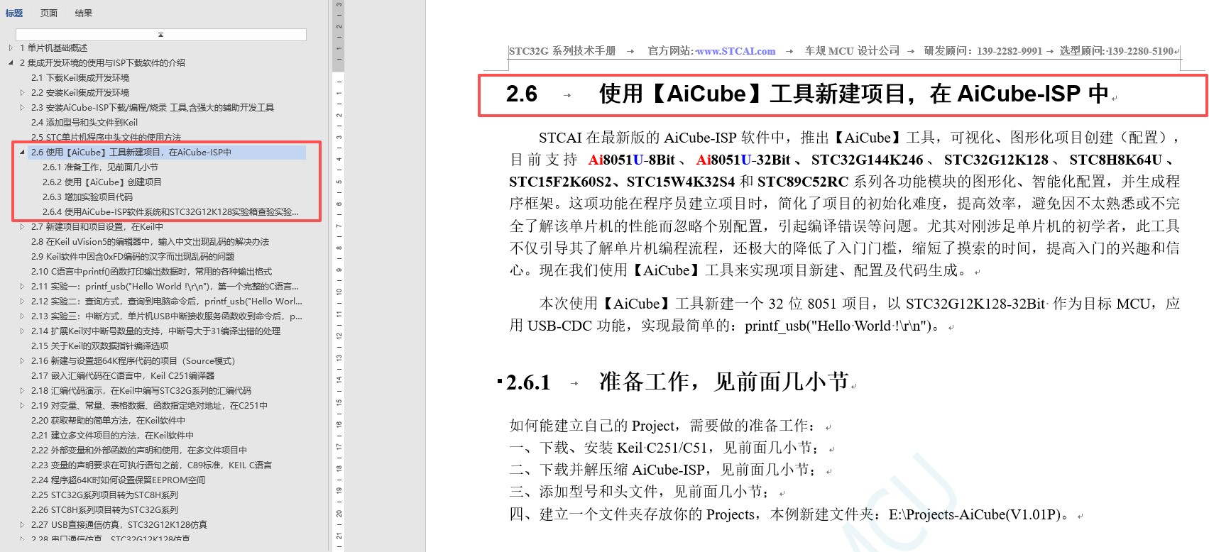
Task: Click the jump-to-top arrow bar above the outline
Action: (x=161, y=34)
